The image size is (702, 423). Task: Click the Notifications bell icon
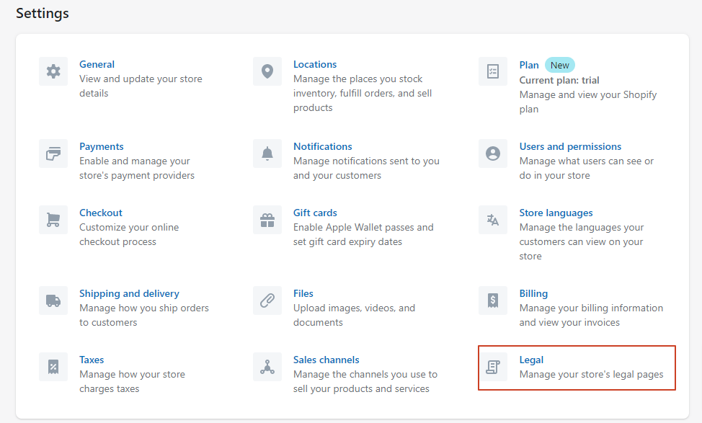point(267,153)
